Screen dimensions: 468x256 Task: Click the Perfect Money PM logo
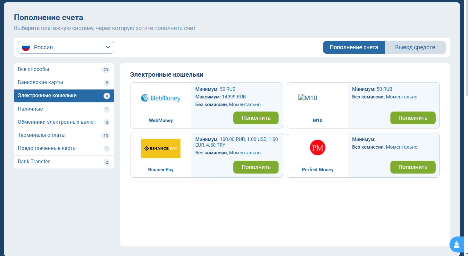pyautogui.click(x=317, y=148)
